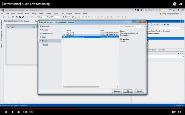The width and height of the screenshot is (185, 115).
Task: Open the Data Sources side tab
Action: [x=2, y=24]
